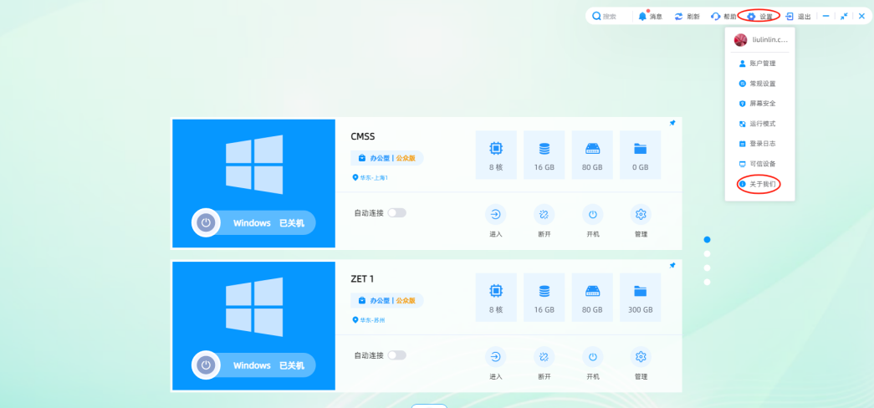Click 断开 icon for ZET 1

pos(544,357)
